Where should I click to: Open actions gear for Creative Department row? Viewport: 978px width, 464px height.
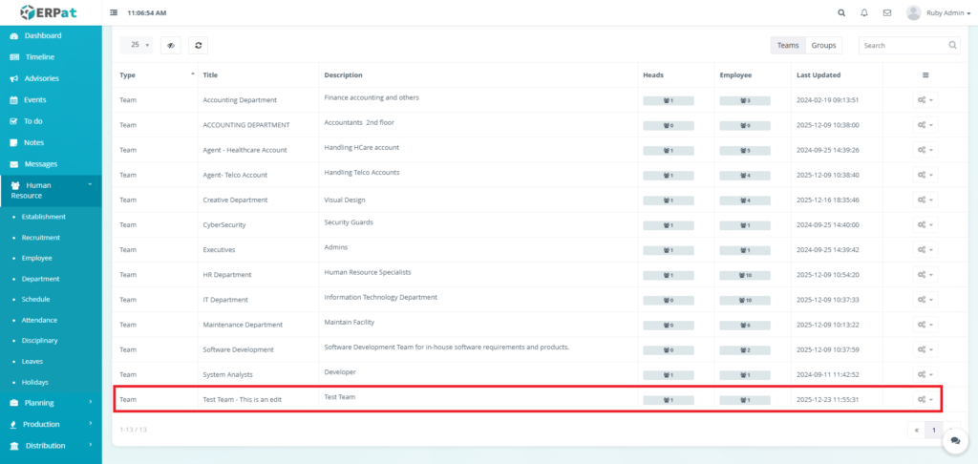pyautogui.click(x=925, y=200)
